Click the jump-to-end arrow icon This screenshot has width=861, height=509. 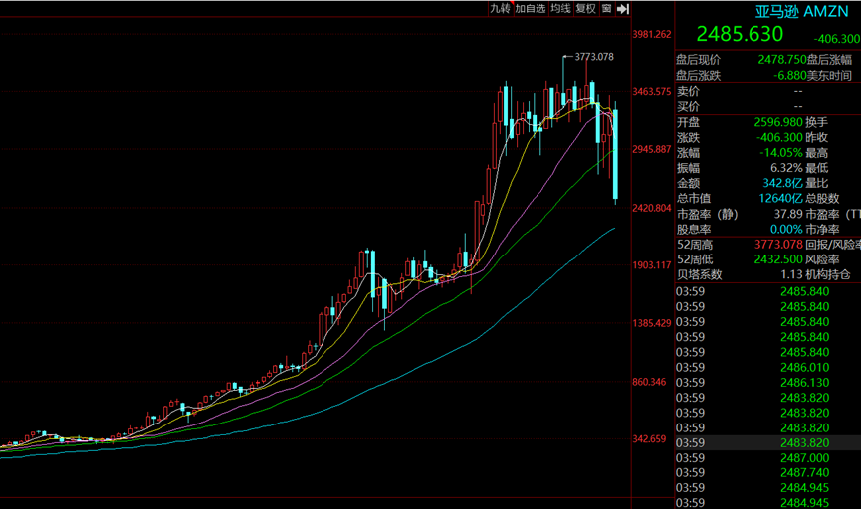pyautogui.click(x=623, y=9)
